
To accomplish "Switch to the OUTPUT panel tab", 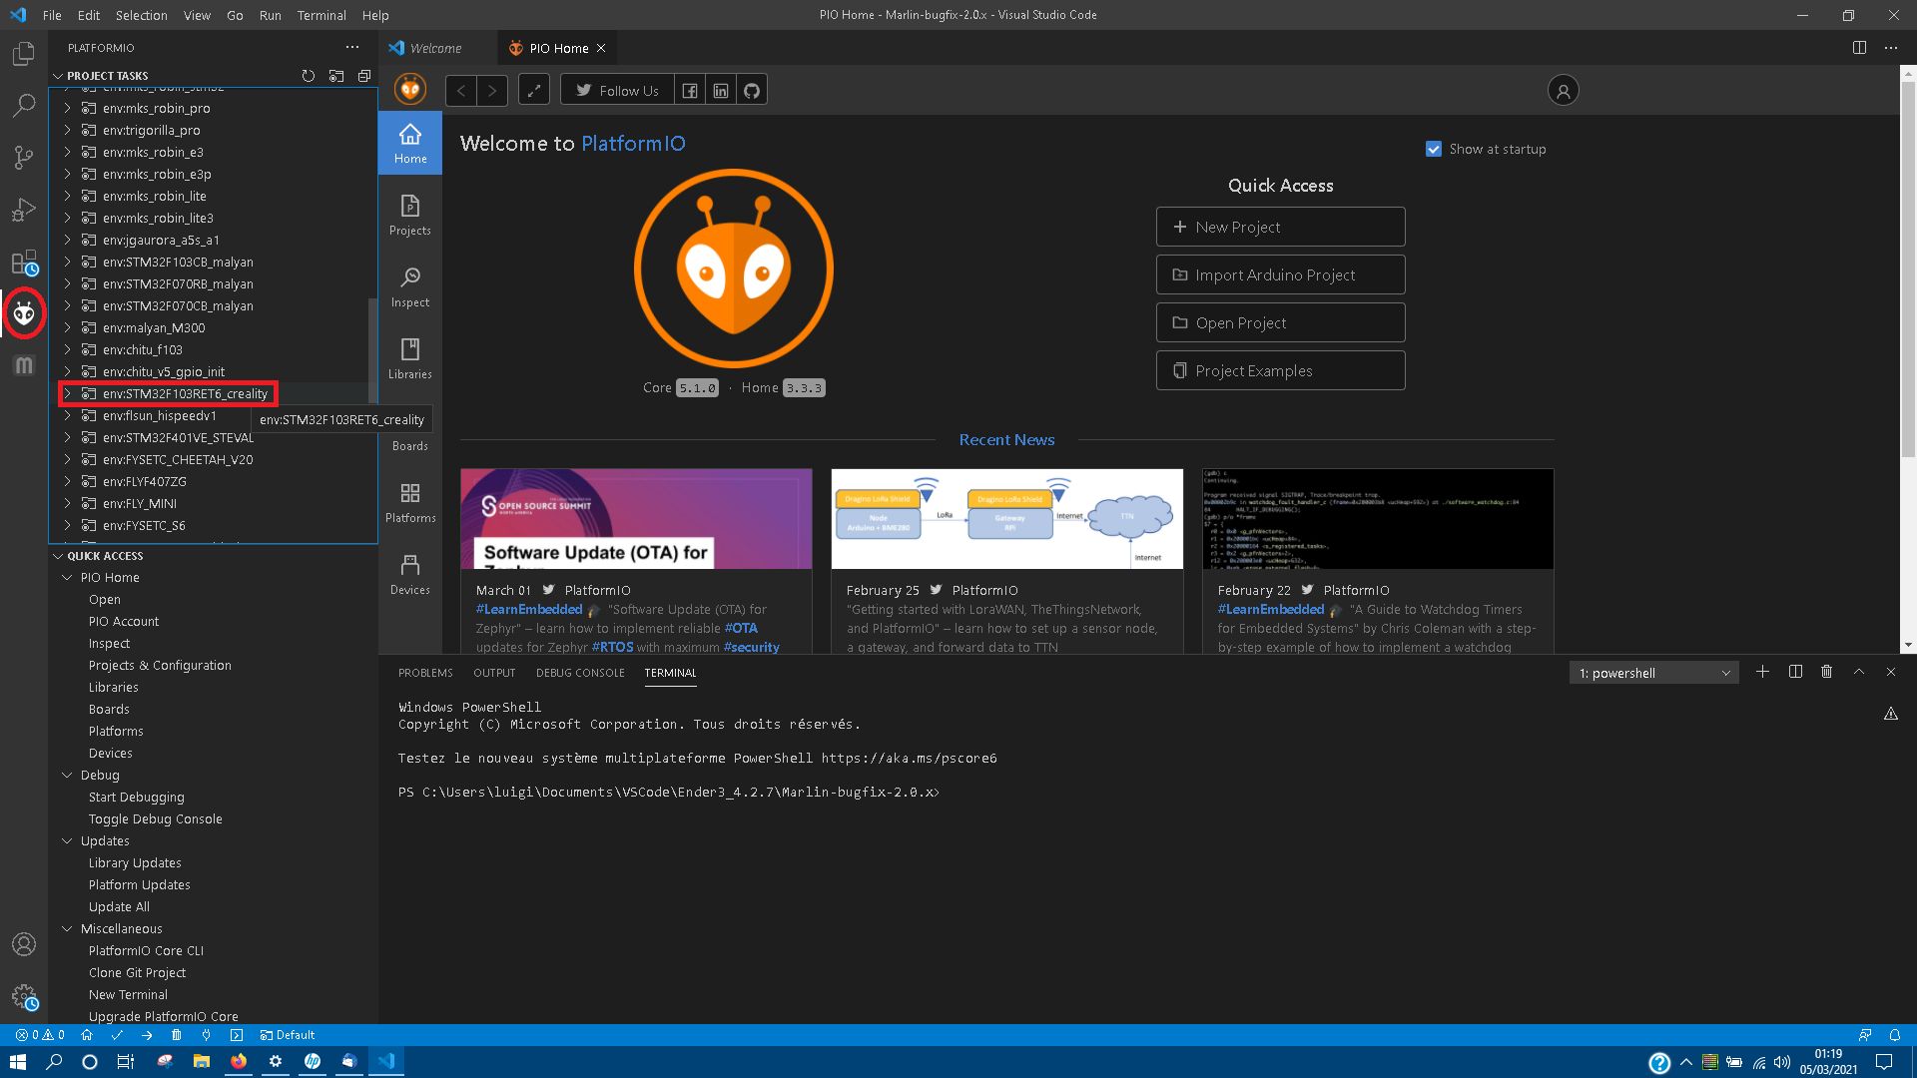I will coord(494,673).
